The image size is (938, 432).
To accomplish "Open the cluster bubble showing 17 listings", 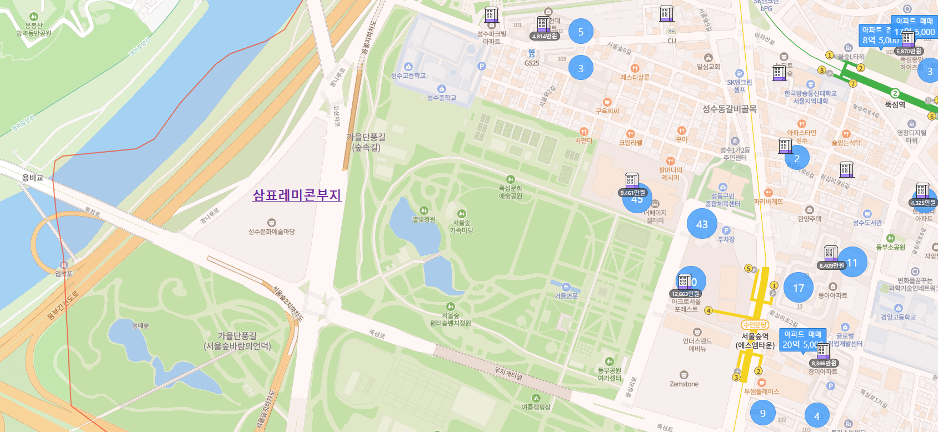I will tap(799, 288).
